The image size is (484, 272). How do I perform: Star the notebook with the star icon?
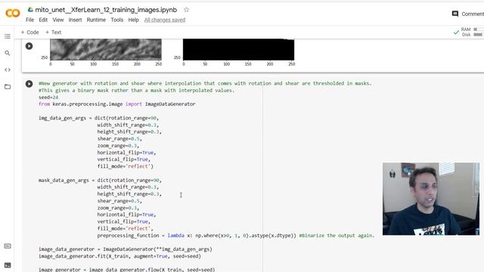pyautogui.click(x=186, y=10)
